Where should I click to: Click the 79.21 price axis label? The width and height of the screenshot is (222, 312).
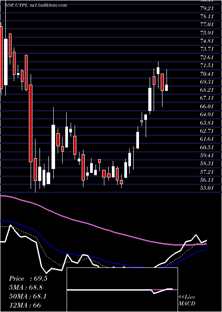(207, 8)
